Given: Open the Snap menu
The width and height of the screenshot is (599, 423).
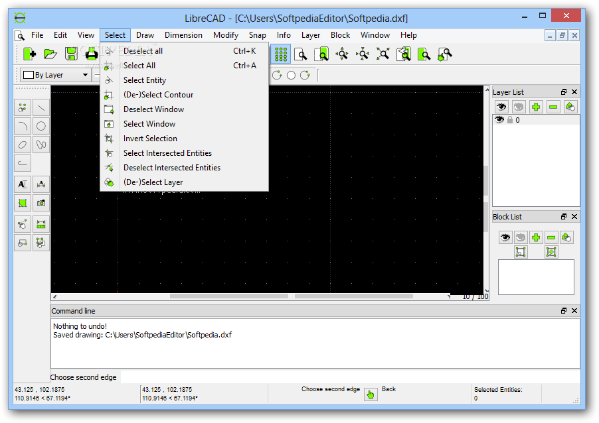Looking at the screenshot, I should 258,35.
